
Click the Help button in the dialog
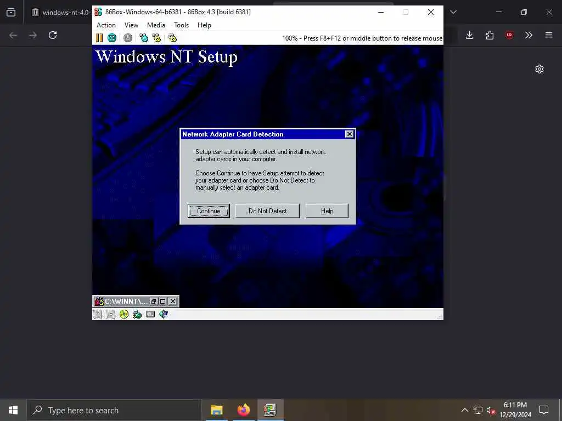tap(327, 211)
